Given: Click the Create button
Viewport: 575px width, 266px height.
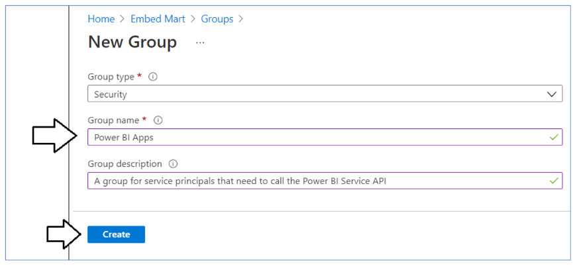Looking at the screenshot, I should [116, 234].
